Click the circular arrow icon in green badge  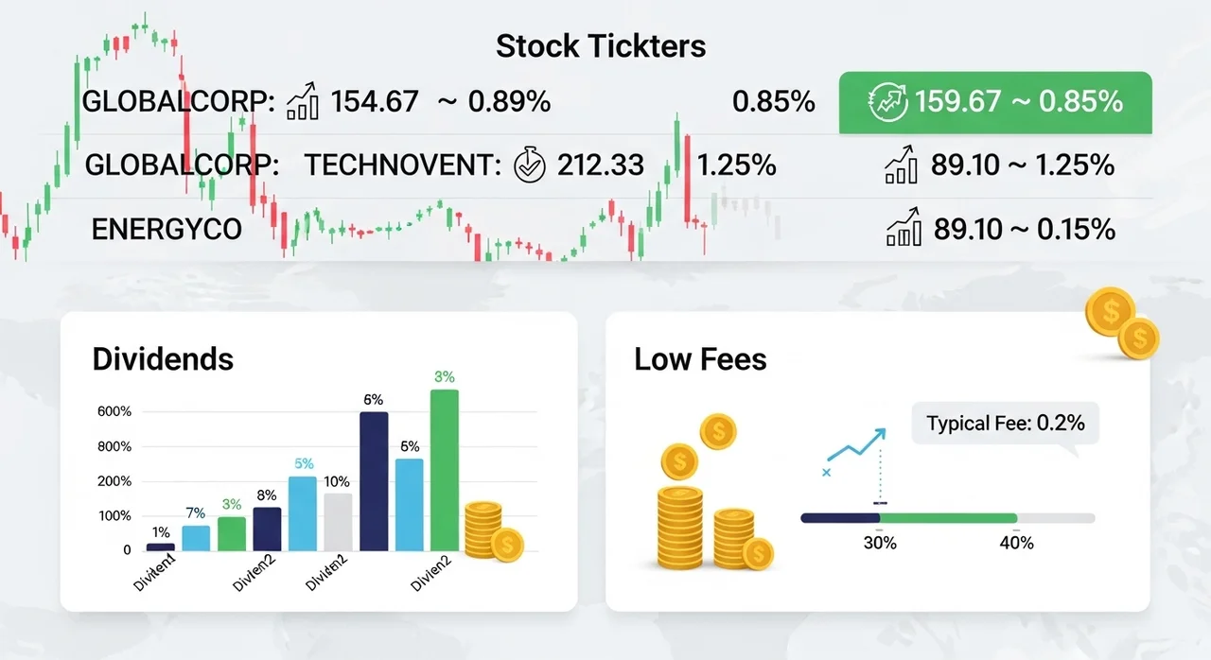click(x=886, y=102)
